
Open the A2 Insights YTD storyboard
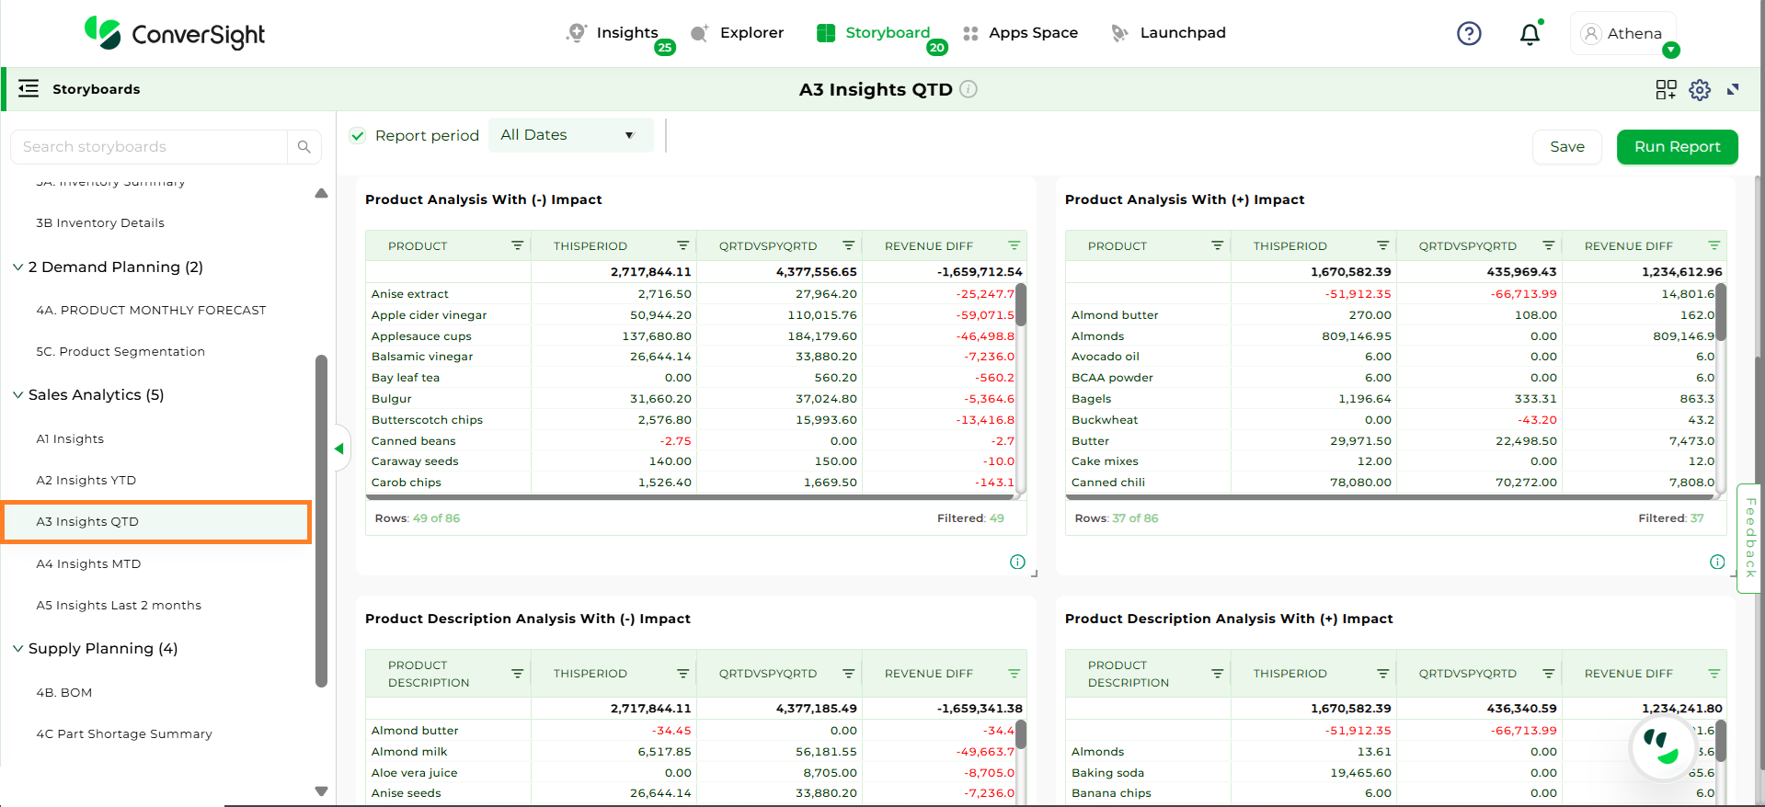(86, 481)
